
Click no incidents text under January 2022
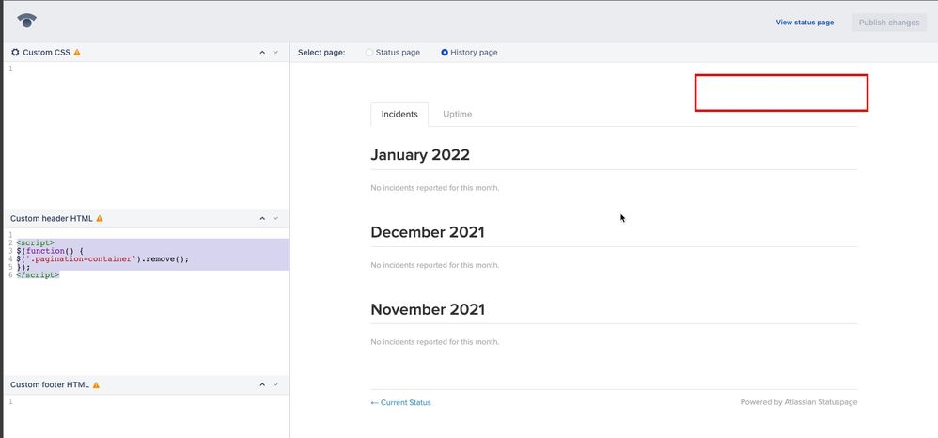(435, 188)
